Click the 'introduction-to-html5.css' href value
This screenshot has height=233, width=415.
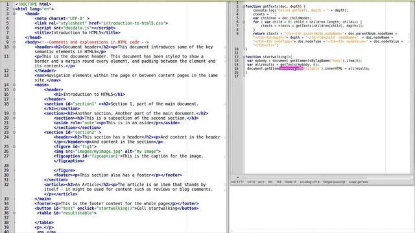click(x=134, y=23)
